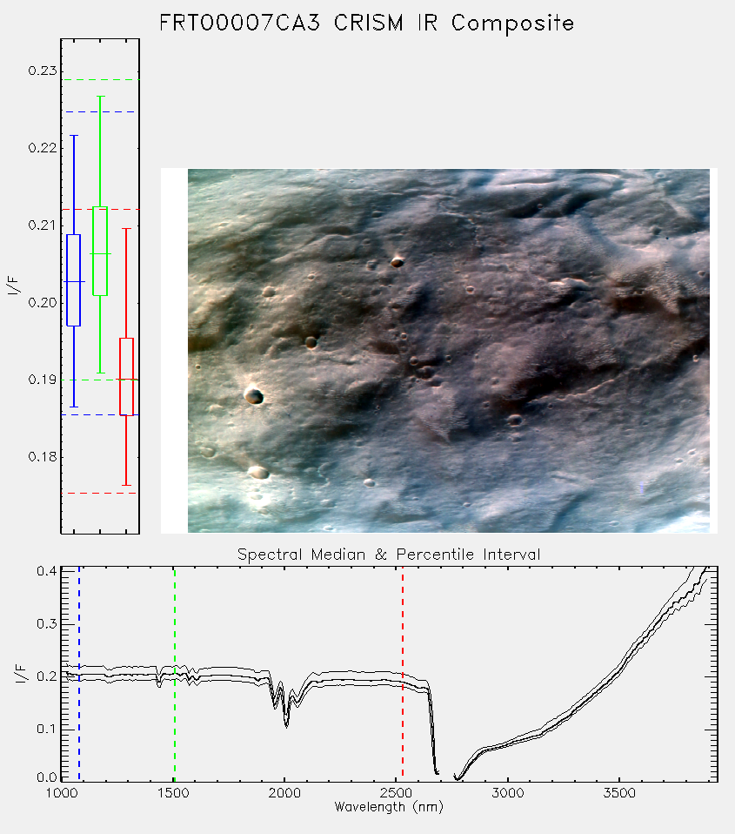The height and width of the screenshot is (834, 735).
Task: Click the Wavelength (nm) axis label
Action: click(x=389, y=807)
